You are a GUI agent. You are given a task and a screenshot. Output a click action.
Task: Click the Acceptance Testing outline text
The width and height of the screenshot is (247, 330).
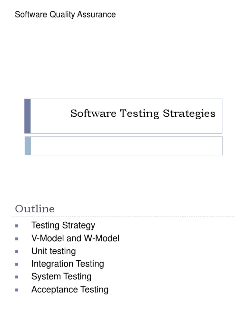[x=70, y=289]
